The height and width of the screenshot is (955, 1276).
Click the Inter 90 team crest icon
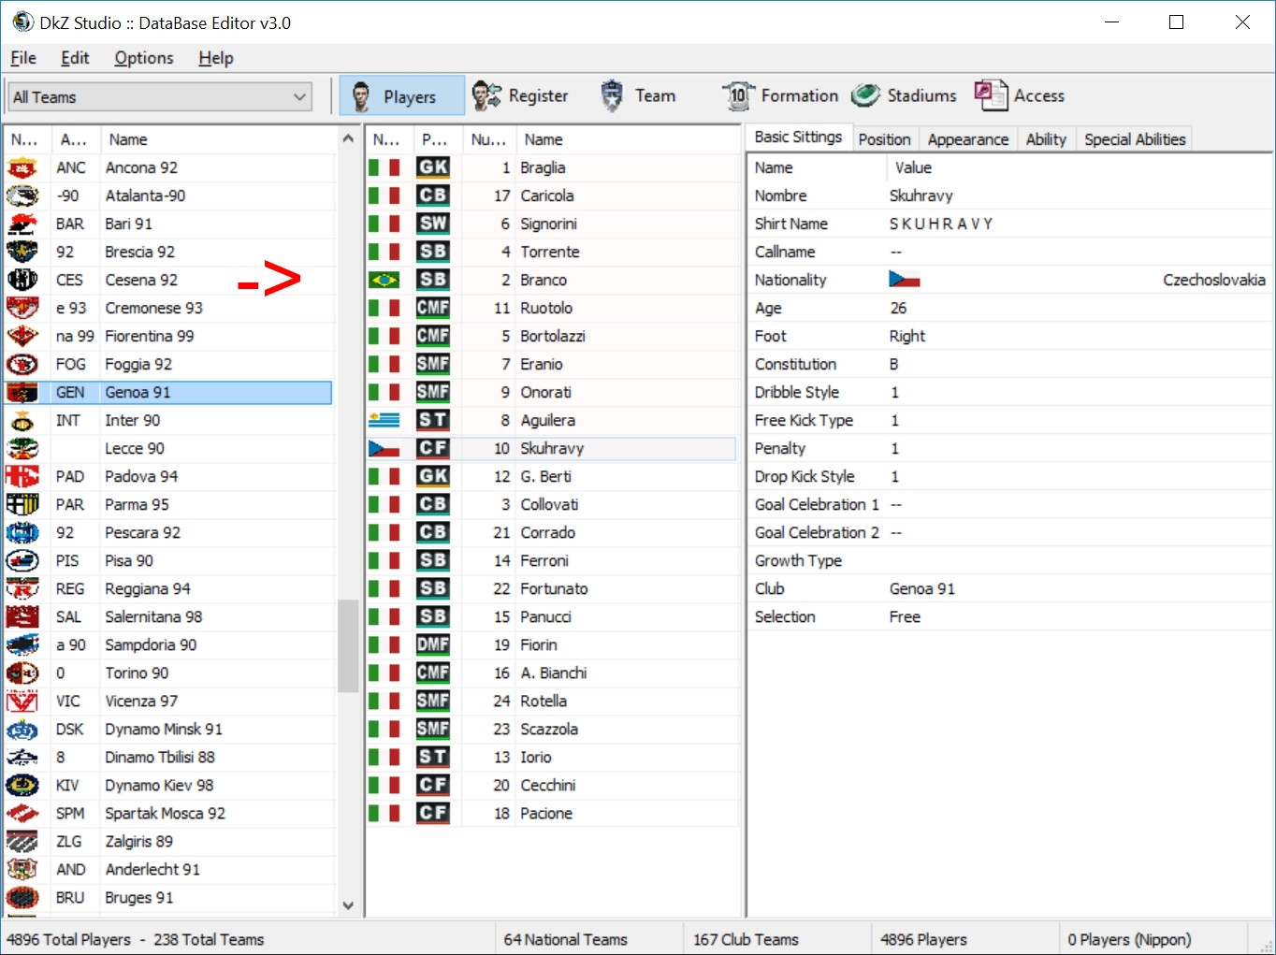click(22, 420)
